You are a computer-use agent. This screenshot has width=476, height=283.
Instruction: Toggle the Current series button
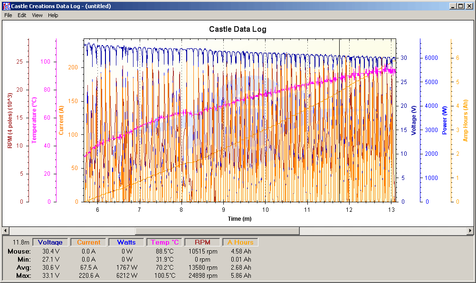88,242
